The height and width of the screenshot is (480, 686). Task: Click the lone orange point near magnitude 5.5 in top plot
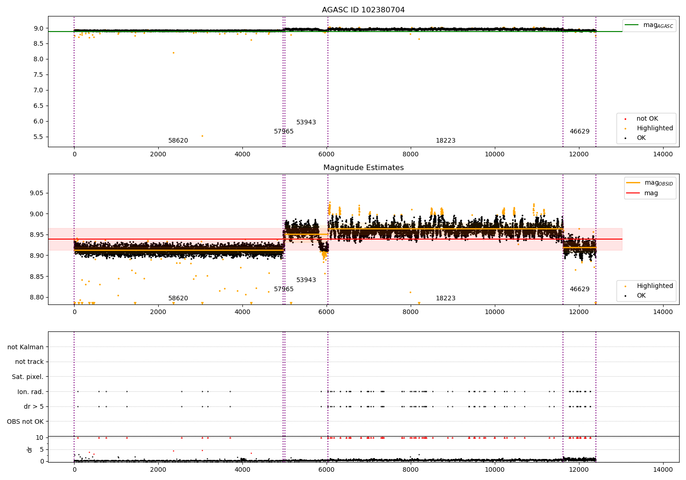coord(202,136)
